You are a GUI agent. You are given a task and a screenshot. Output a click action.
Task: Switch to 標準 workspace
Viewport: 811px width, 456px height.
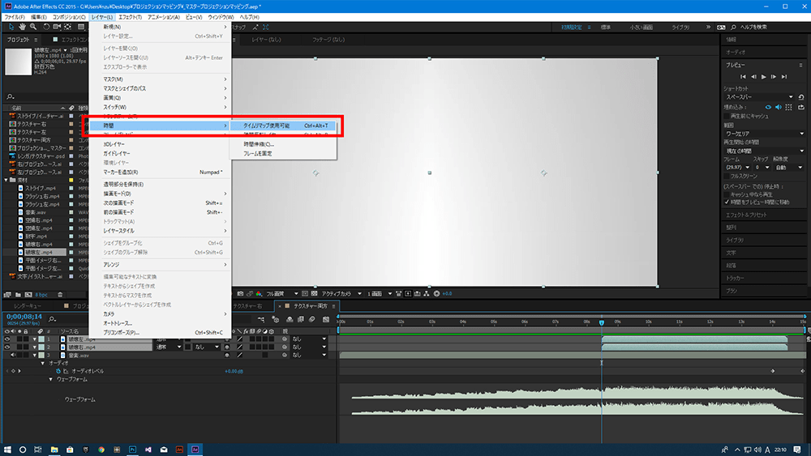606,27
